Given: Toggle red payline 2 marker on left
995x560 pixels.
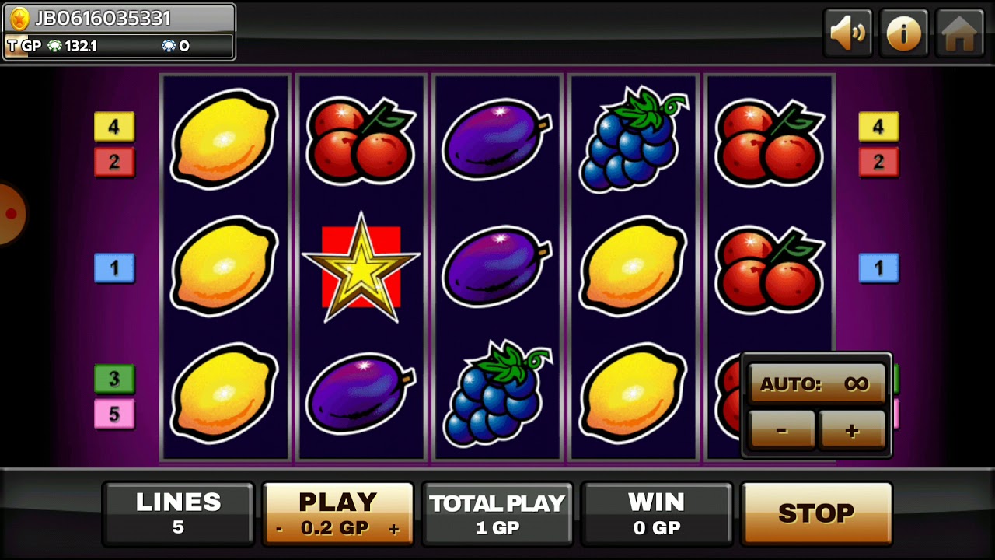Looking at the screenshot, I should (114, 163).
